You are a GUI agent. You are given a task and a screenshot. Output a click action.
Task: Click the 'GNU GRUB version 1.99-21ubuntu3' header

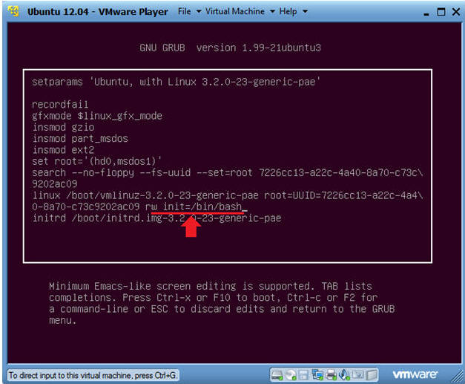230,48
